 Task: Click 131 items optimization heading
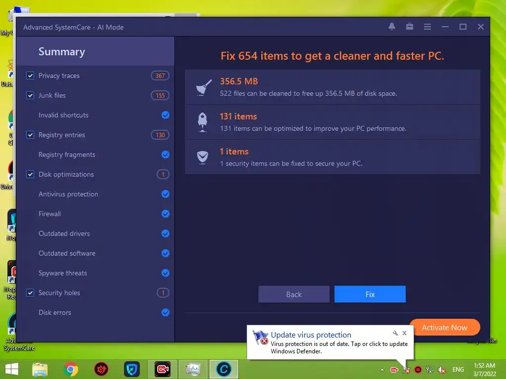(x=238, y=116)
